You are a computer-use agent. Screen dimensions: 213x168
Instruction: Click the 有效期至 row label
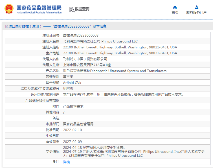(x=52, y=142)
